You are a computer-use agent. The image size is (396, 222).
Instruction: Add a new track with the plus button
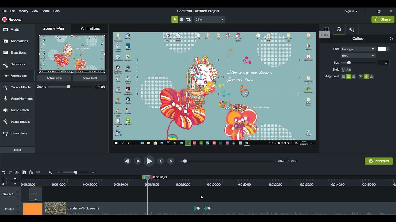[x=15, y=178]
